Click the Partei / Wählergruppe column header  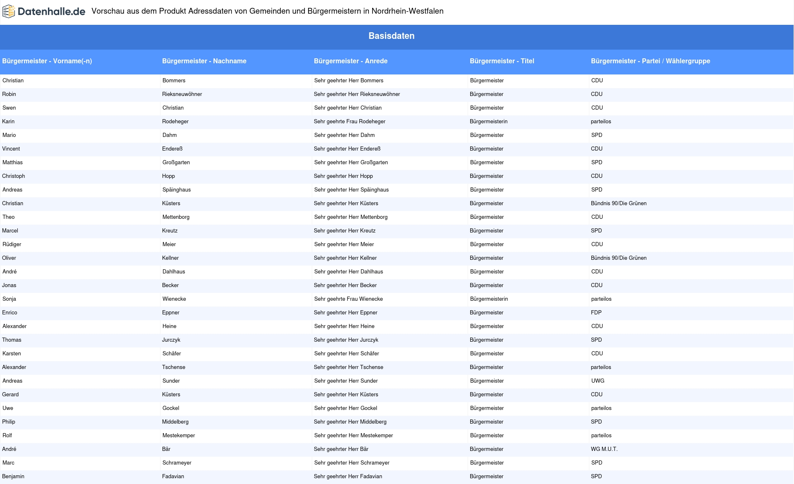click(x=650, y=61)
